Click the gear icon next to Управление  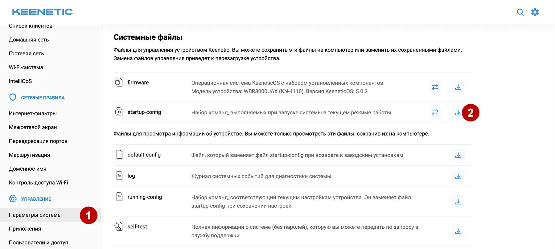coord(13,199)
